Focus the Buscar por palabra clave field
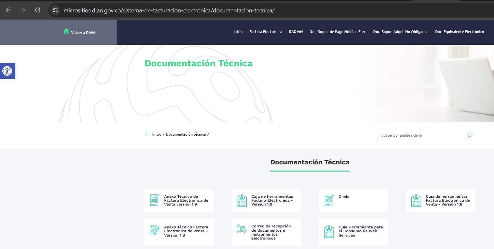This screenshot has height=249, width=494. (x=421, y=135)
